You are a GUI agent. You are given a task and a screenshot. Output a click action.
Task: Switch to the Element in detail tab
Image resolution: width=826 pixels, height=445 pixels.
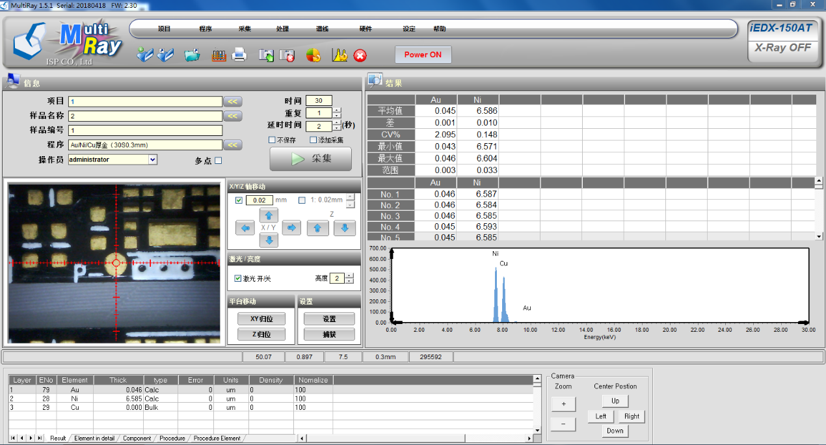coord(94,438)
